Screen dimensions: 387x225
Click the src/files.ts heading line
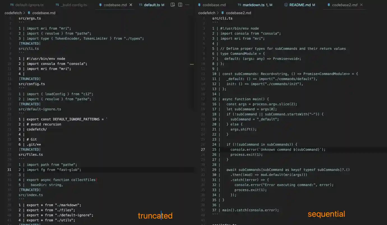tap(31, 155)
